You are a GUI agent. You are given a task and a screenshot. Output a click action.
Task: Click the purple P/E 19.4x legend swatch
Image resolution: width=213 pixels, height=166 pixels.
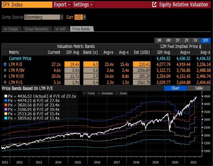pos(6,109)
